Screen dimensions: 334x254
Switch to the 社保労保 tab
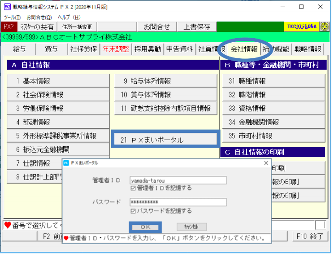[84, 49]
